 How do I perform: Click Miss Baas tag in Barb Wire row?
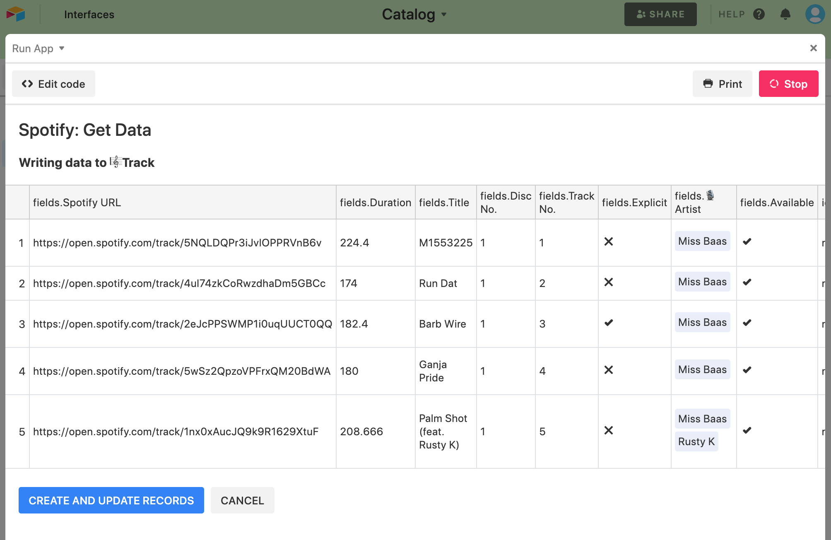pos(702,322)
